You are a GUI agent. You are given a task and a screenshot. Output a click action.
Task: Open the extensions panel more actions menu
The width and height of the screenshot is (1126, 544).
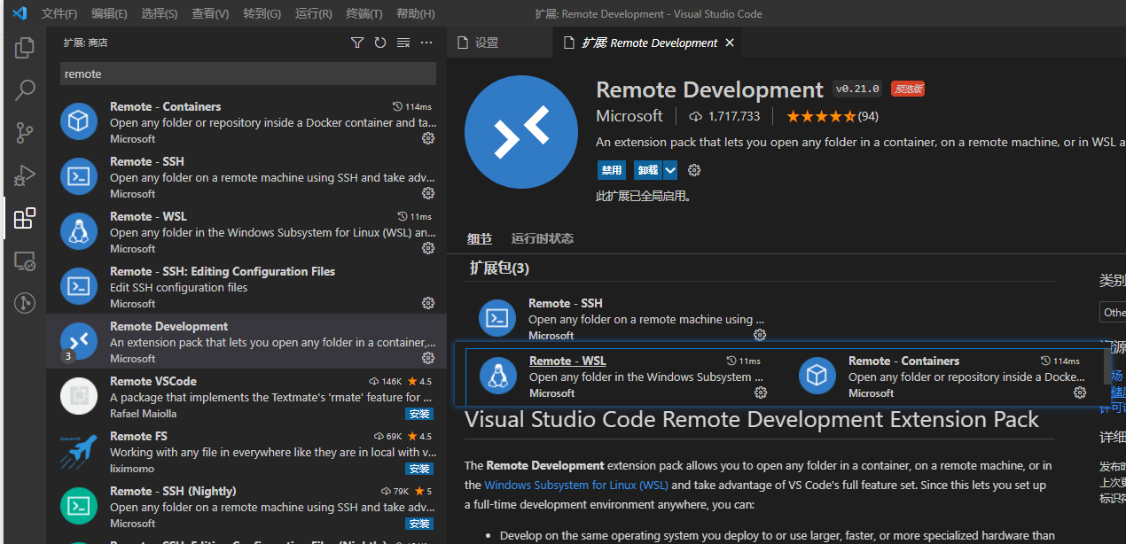[x=426, y=43]
